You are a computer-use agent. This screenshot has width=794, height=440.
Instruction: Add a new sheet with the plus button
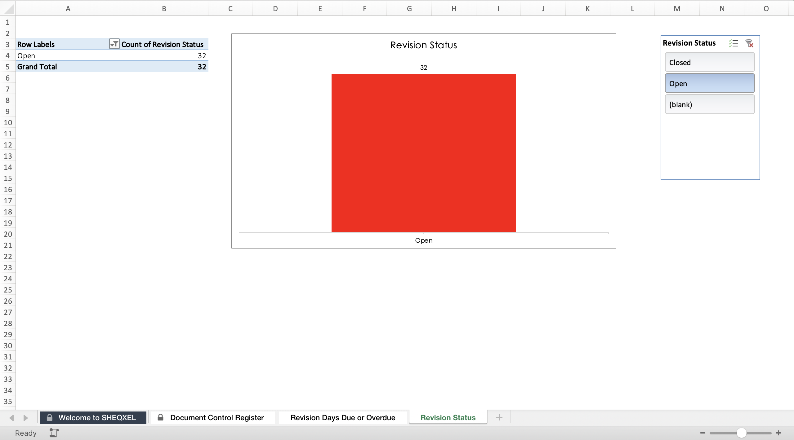tap(499, 417)
